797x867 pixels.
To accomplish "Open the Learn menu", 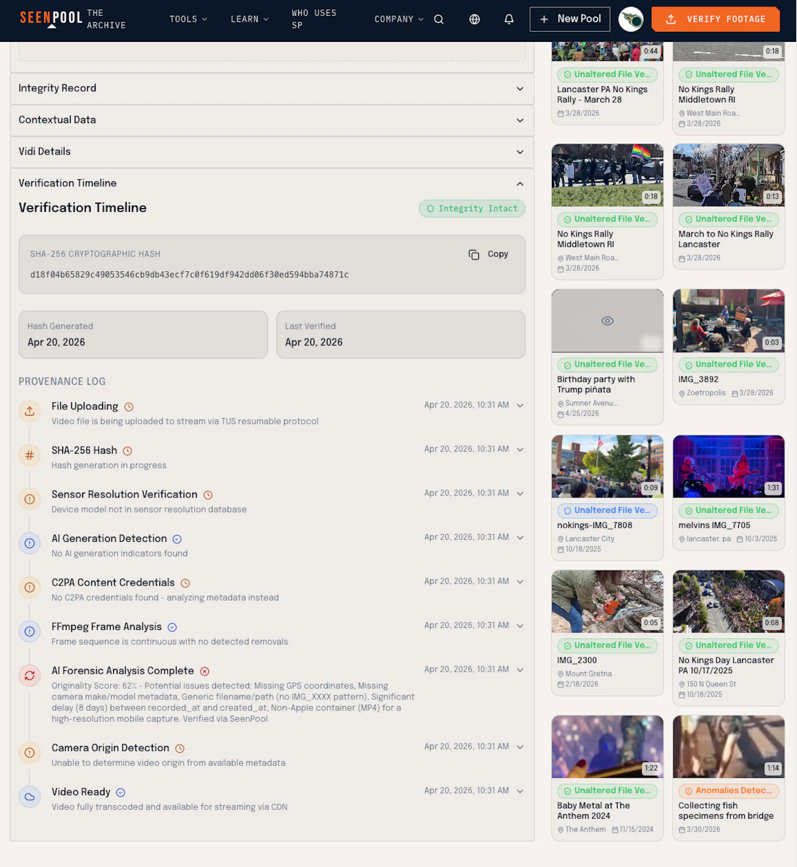I will (250, 19).
